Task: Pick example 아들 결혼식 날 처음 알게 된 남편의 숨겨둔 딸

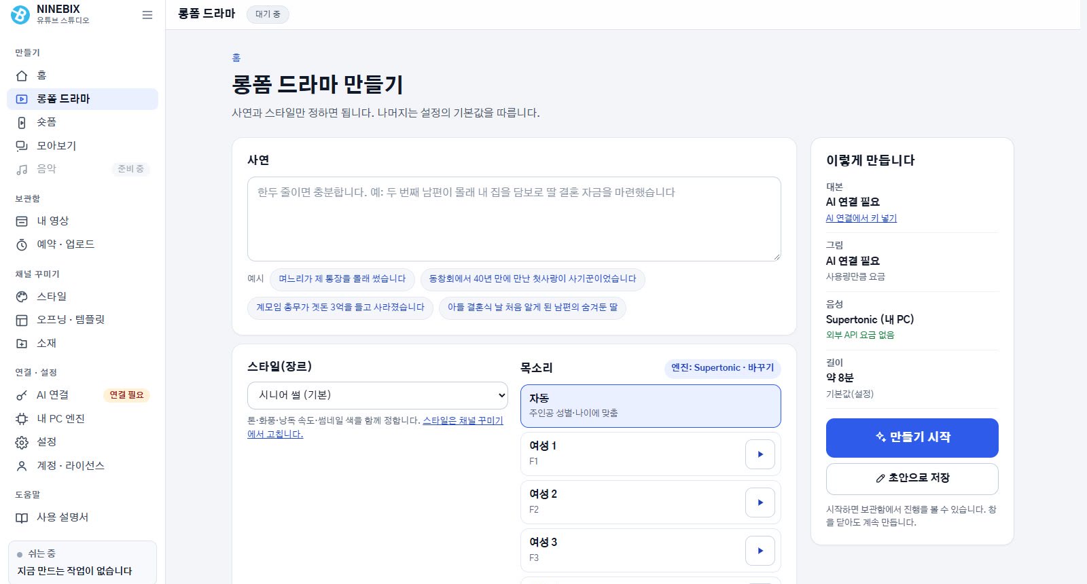Action: [x=532, y=308]
